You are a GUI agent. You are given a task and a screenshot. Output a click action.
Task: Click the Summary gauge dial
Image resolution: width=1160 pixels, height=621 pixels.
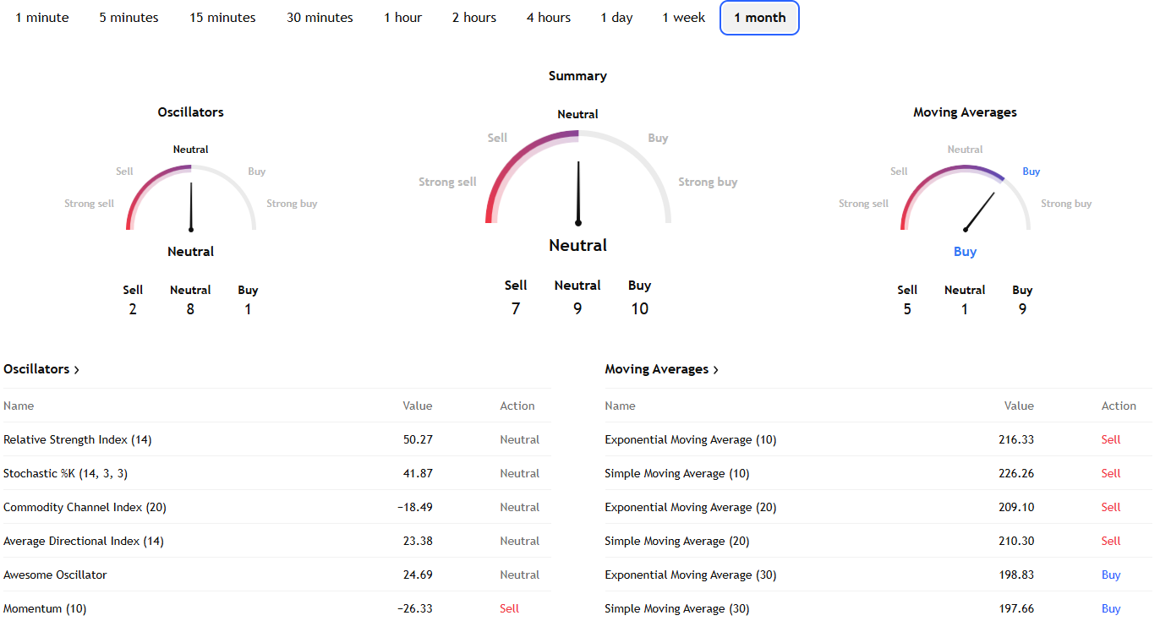(x=578, y=177)
